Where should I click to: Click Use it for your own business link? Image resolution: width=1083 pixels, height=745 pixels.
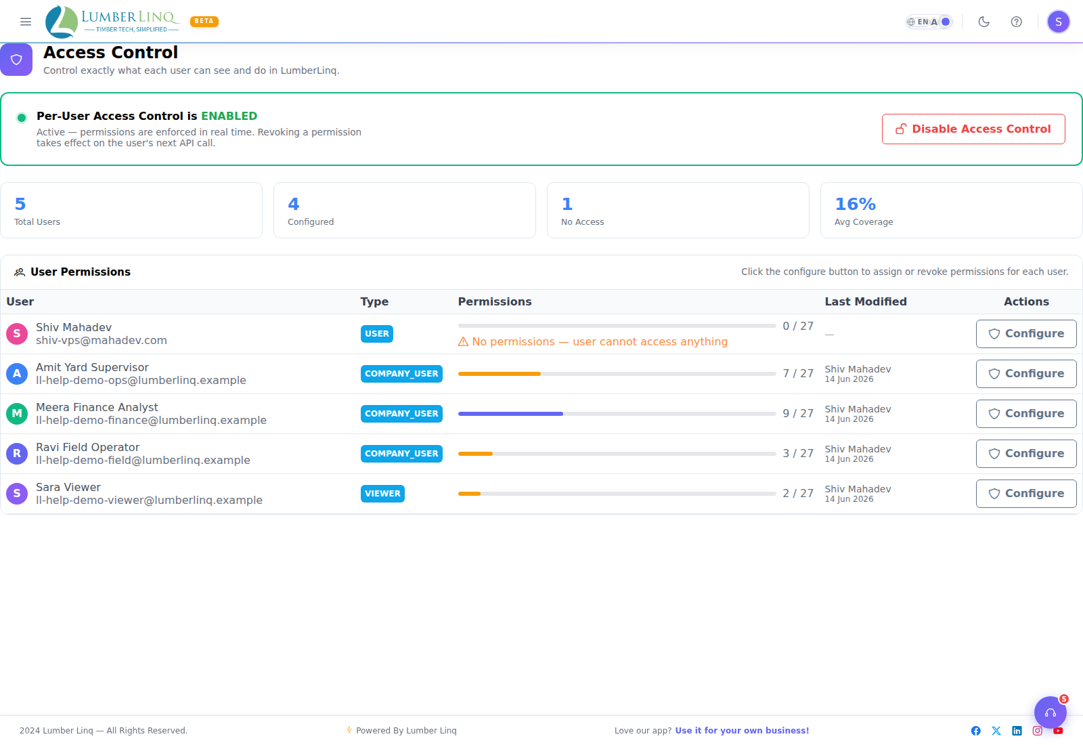coord(742,731)
